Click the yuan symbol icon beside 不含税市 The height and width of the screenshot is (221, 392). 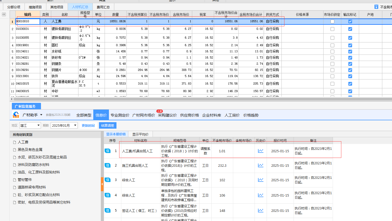(x=376, y=7)
